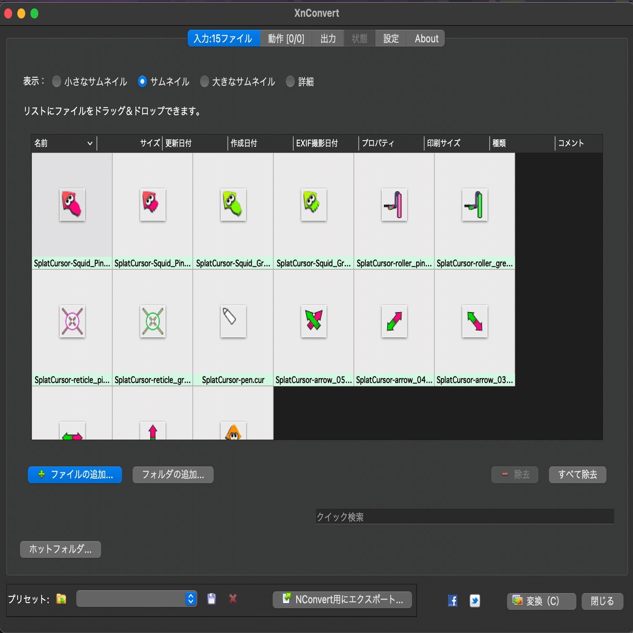Image resolution: width=633 pixels, height=633 pixels.
Task: Switch to 動作 [0/0] tab
Action: coord(286,39)
